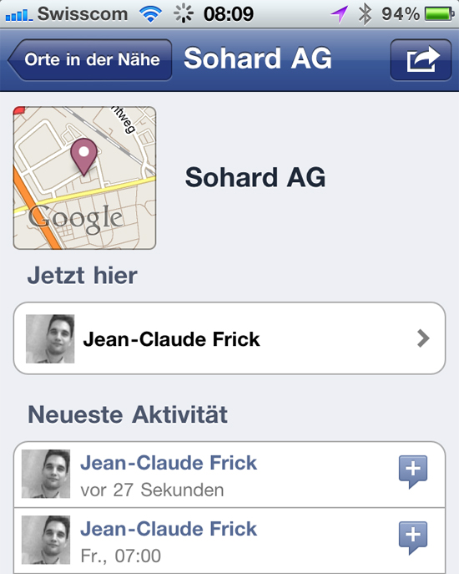The height and width of the screenshot is (574, 459).
Task: Tap the Bluetooth status icon
Action: point(365,15)
